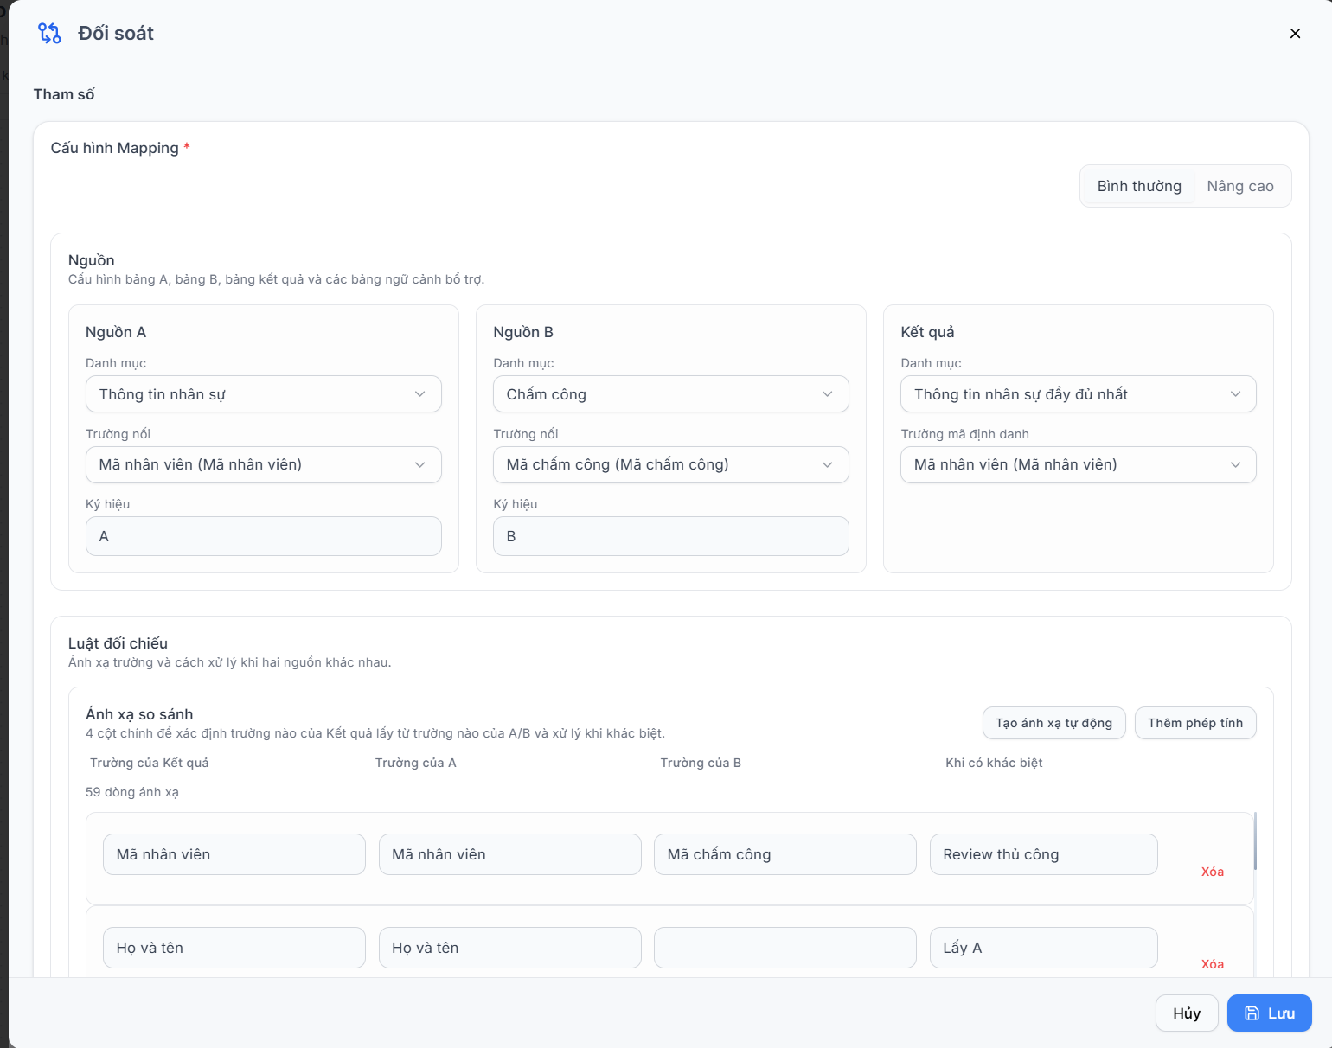Screen dimensions: 1332x1048
Task: Edit Ký hiệu field containing A
Action: [x=264, y=536]
